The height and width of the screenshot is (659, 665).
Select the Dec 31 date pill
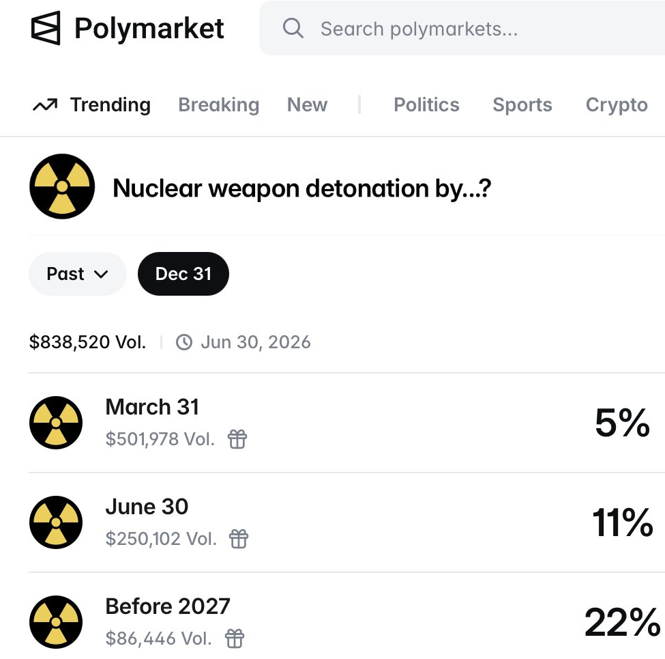[183, 274]
